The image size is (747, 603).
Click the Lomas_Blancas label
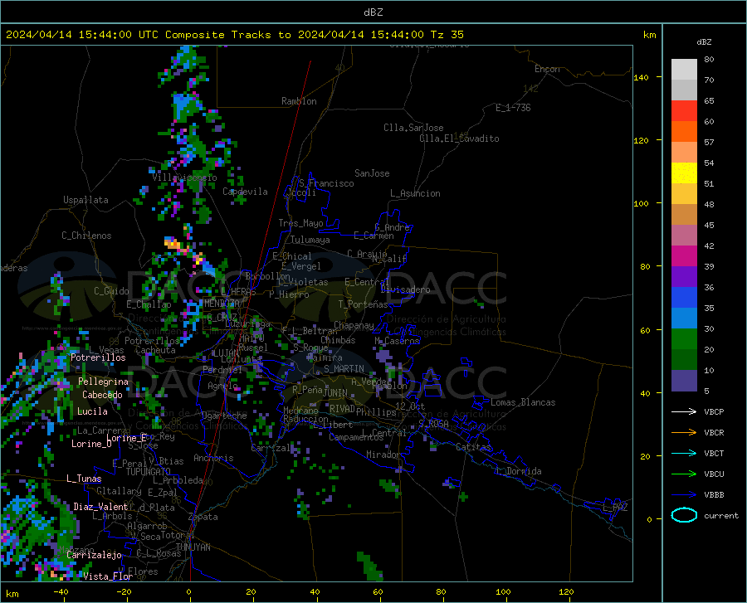click(x=523, y=402)
